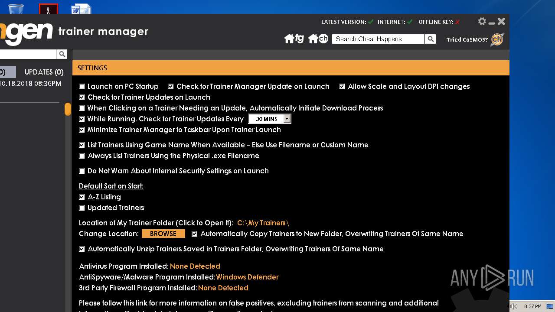555x312 pixels.
Task: Click the trainer list search input field
Action: pyautogui.click(x=28, y=54)
